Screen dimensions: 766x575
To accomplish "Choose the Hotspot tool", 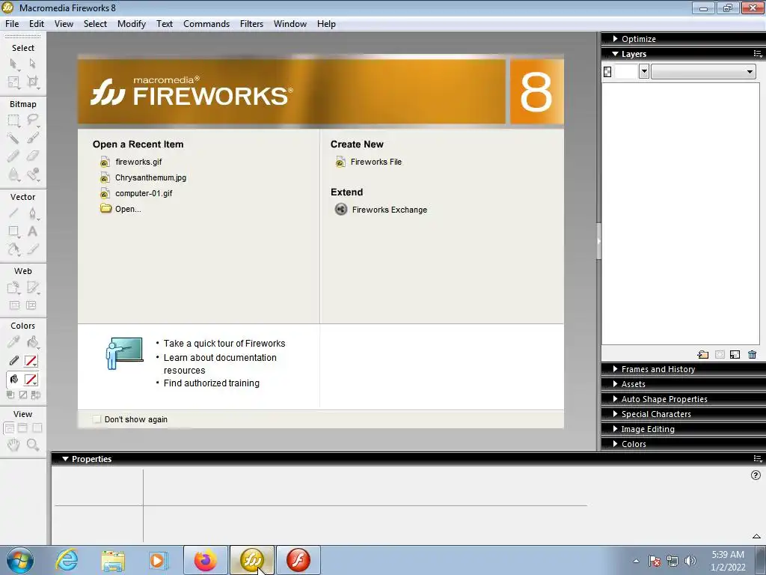I will 13,287.
